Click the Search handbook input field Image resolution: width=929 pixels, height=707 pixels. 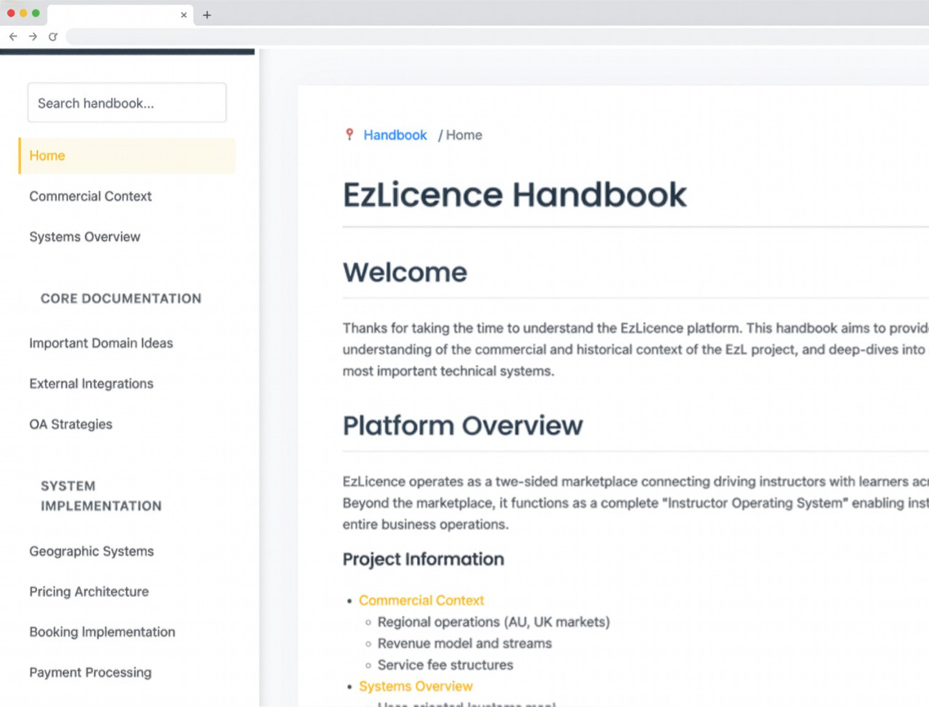[x=127, y=103]
